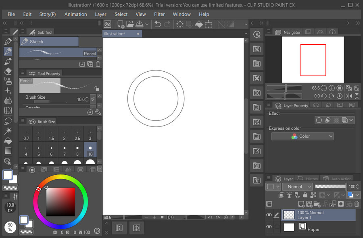Delete layer with Layer panel trash icon
This screenshot has height=238, width=363.
357,204
